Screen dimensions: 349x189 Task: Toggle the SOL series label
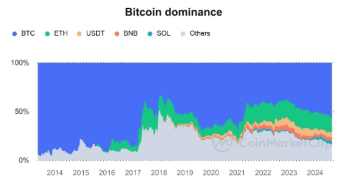[164, 33]
